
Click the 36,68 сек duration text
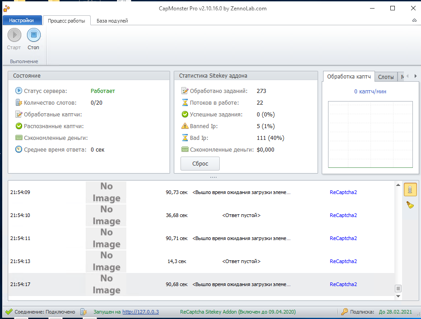tap(176, 215)
